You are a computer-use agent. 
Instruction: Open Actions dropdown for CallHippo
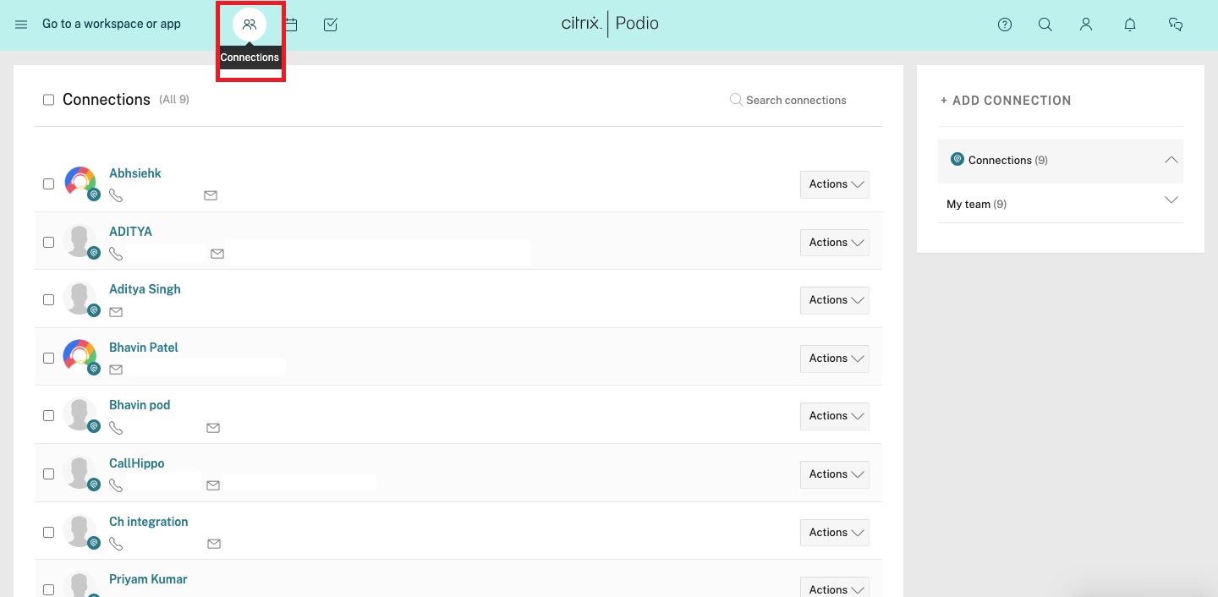(835, 474)
